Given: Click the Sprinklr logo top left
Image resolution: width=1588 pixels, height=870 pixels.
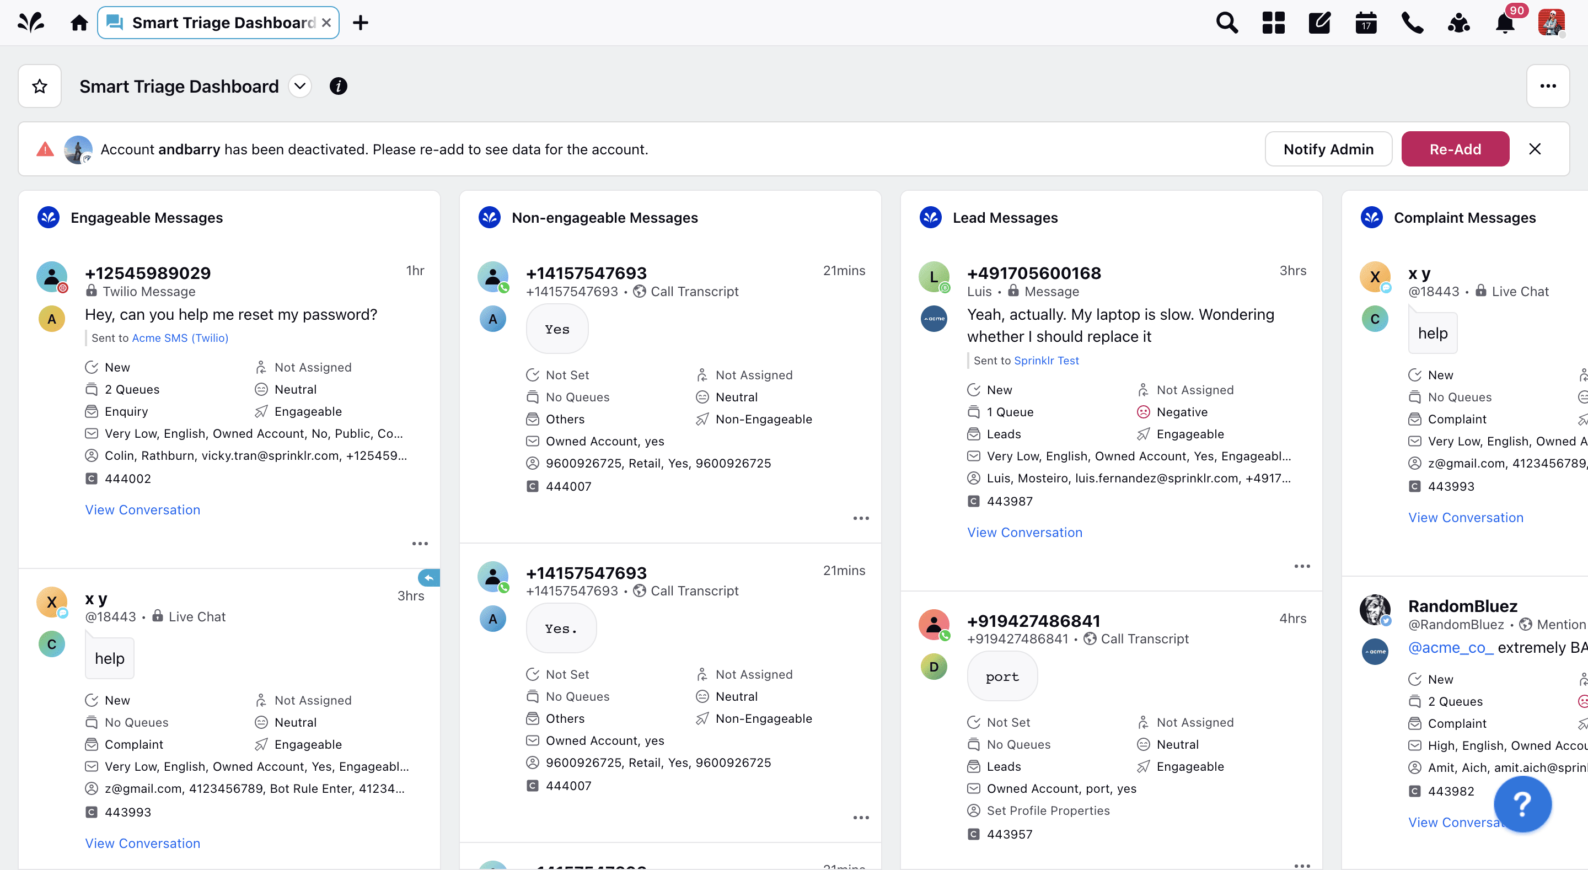Looking at the screenshot, I should click(30, 22).
